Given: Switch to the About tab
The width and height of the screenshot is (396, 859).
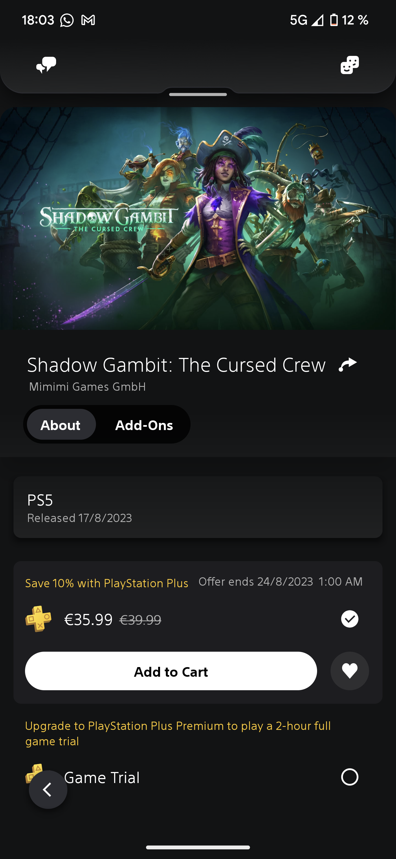Looking at the screenshot, I should tap(61, 425).
